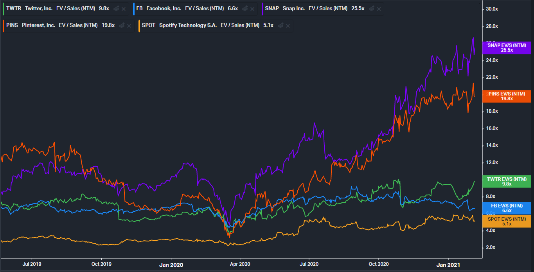This screenshot has height=272, width=534.
Task: Click the 4.0x value axis label
Action: [491, 231]
